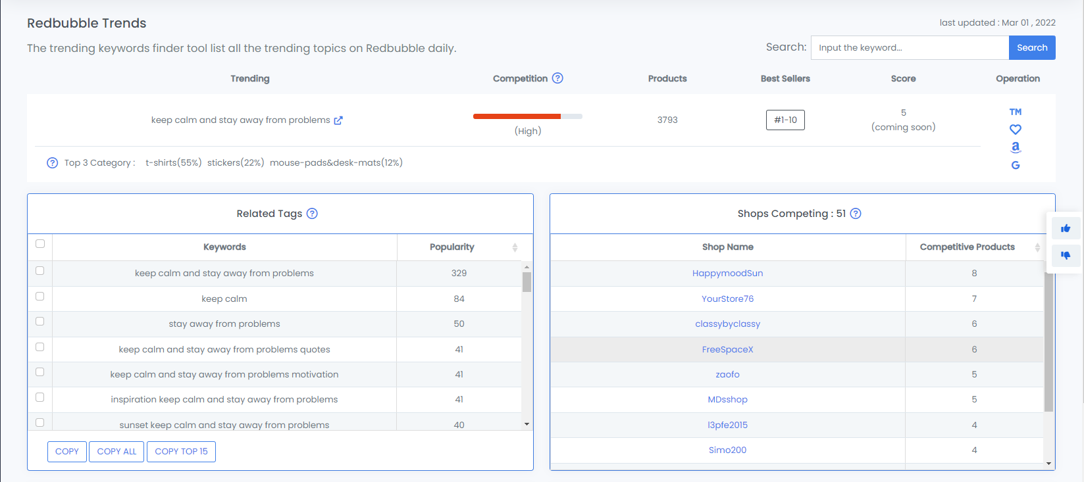Click the stickers(22%) category text

236,163
